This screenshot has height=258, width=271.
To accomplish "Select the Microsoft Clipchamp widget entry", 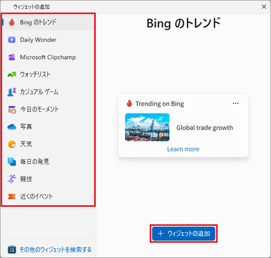I will (48, 57).
